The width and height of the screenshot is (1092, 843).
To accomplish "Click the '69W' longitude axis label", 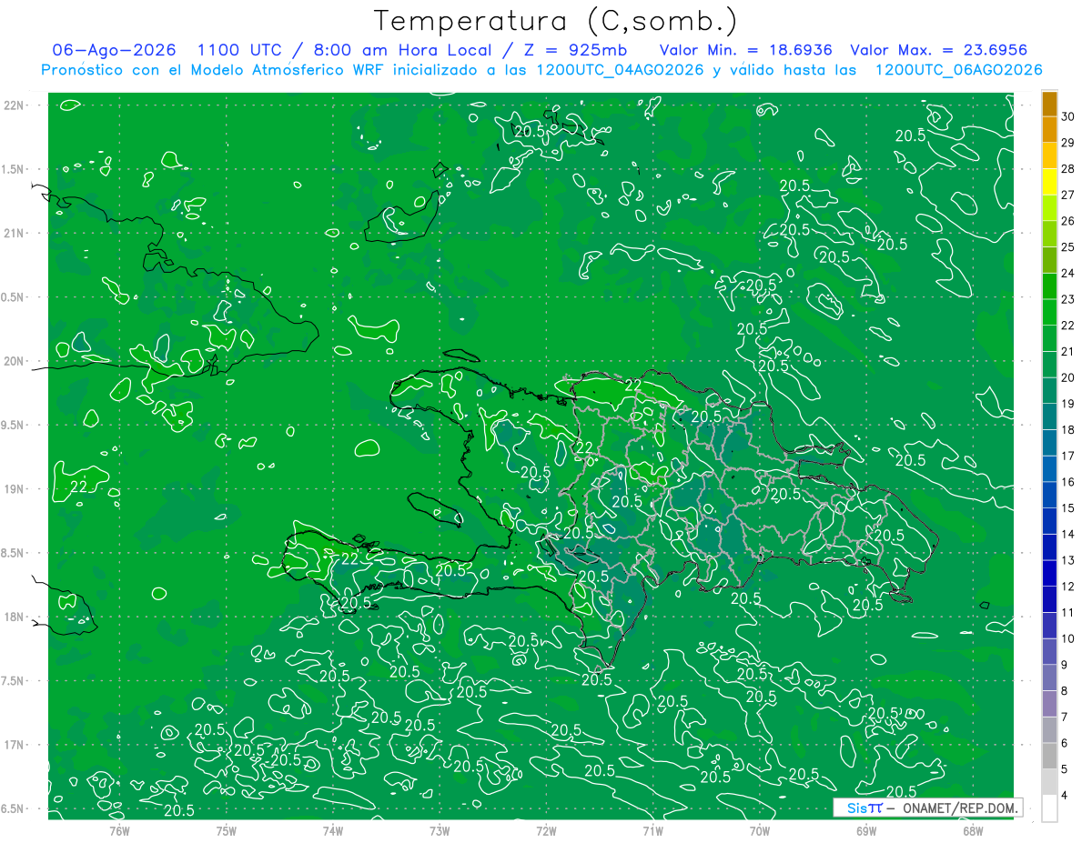I will coord(866,829).
